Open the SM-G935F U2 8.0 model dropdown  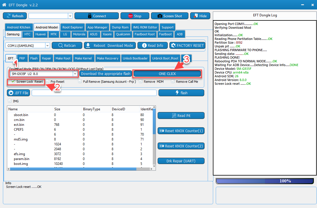[75, 74]
